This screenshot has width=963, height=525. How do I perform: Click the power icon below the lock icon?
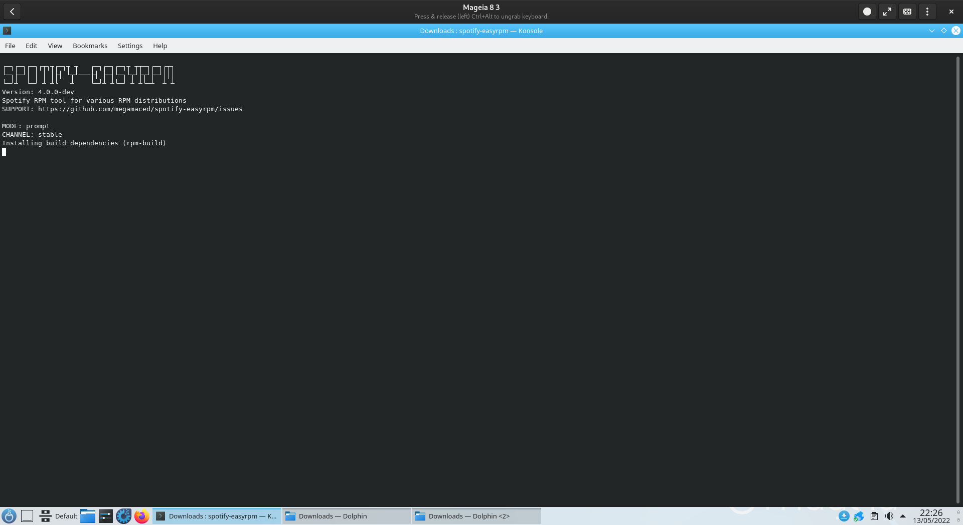click(x=958, y=520)
